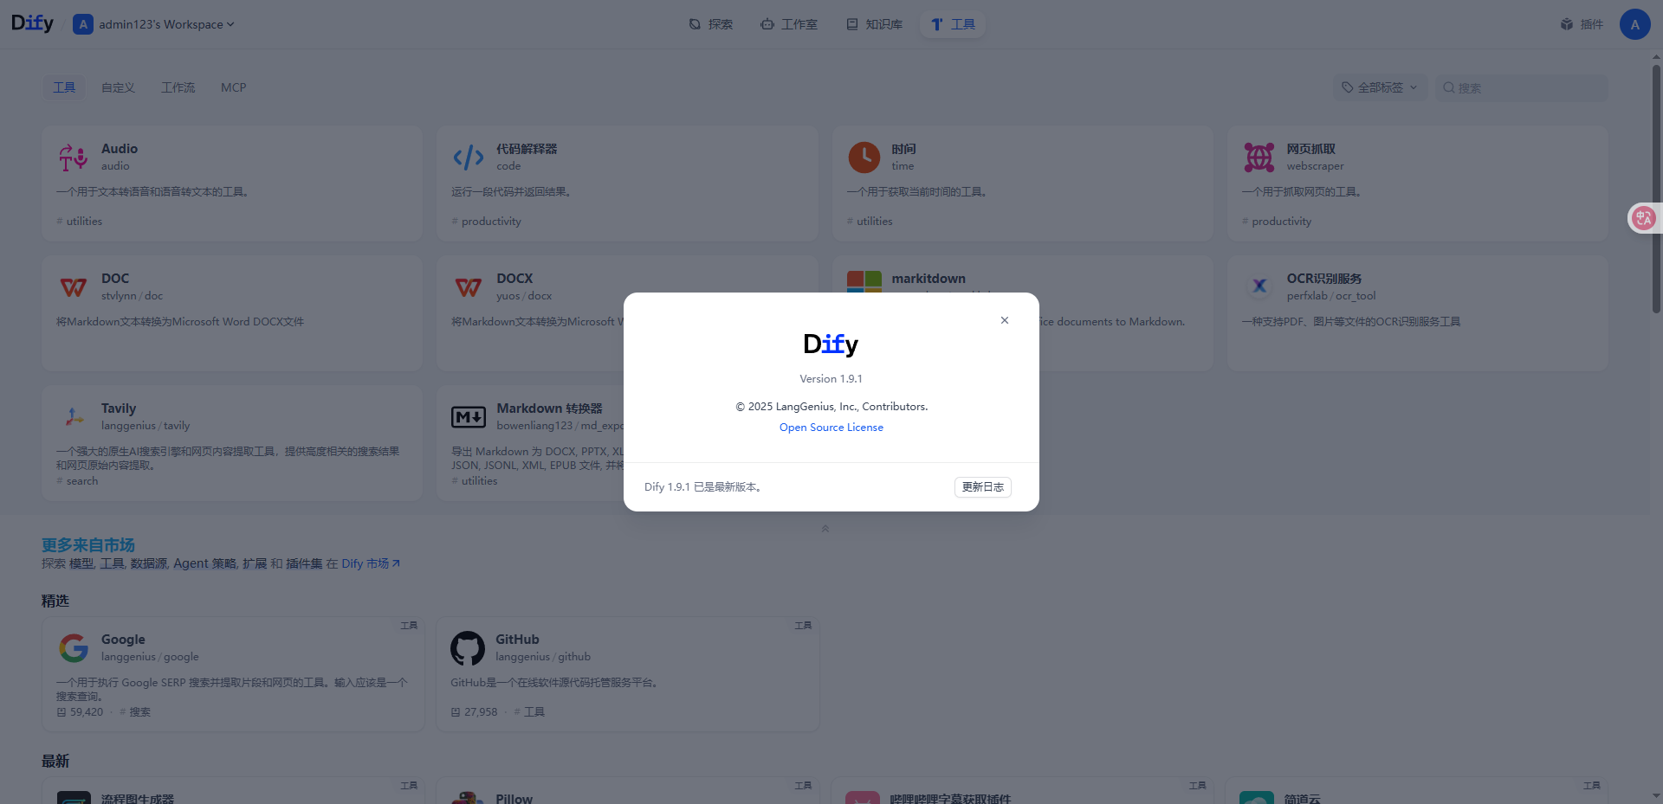
Task: Click the code interpreter icon
Action: click(x=469, y=158)
